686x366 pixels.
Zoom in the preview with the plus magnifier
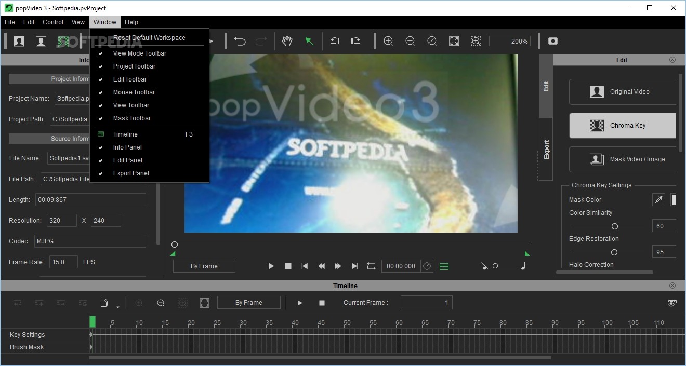(388, 41)
